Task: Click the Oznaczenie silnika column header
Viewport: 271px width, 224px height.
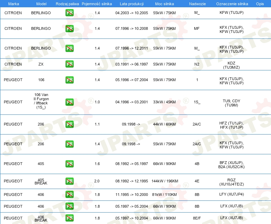Action: [232, 4]
